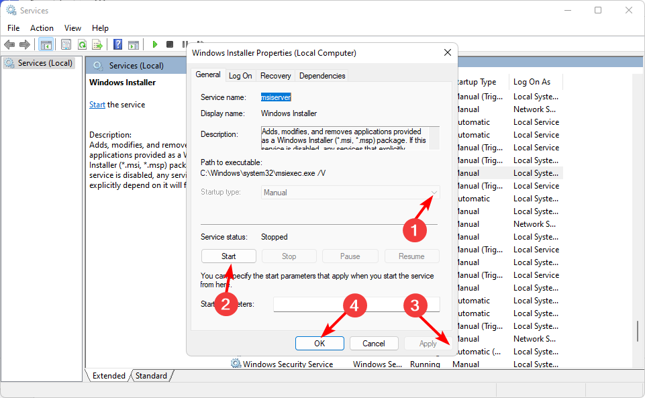The image size is (645, 398).
Task: Switch to the General tab
Action: click(208, 74)
